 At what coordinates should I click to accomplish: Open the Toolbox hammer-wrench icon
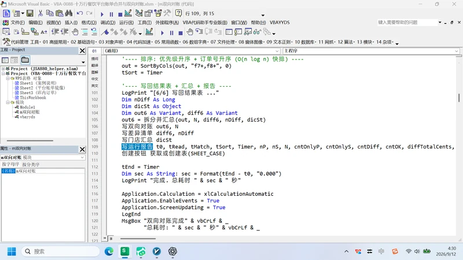tap(167, 13)
